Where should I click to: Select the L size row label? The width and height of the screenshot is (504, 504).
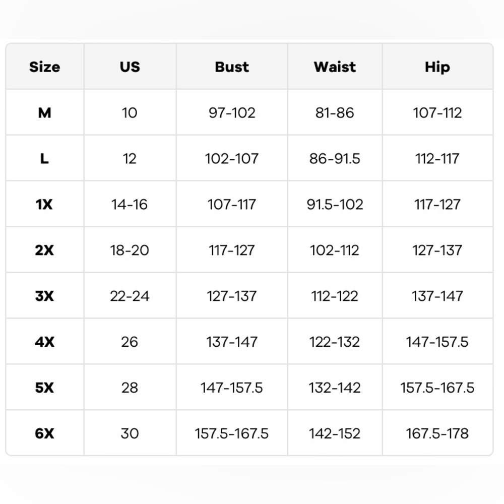click(x=45, y=158)
